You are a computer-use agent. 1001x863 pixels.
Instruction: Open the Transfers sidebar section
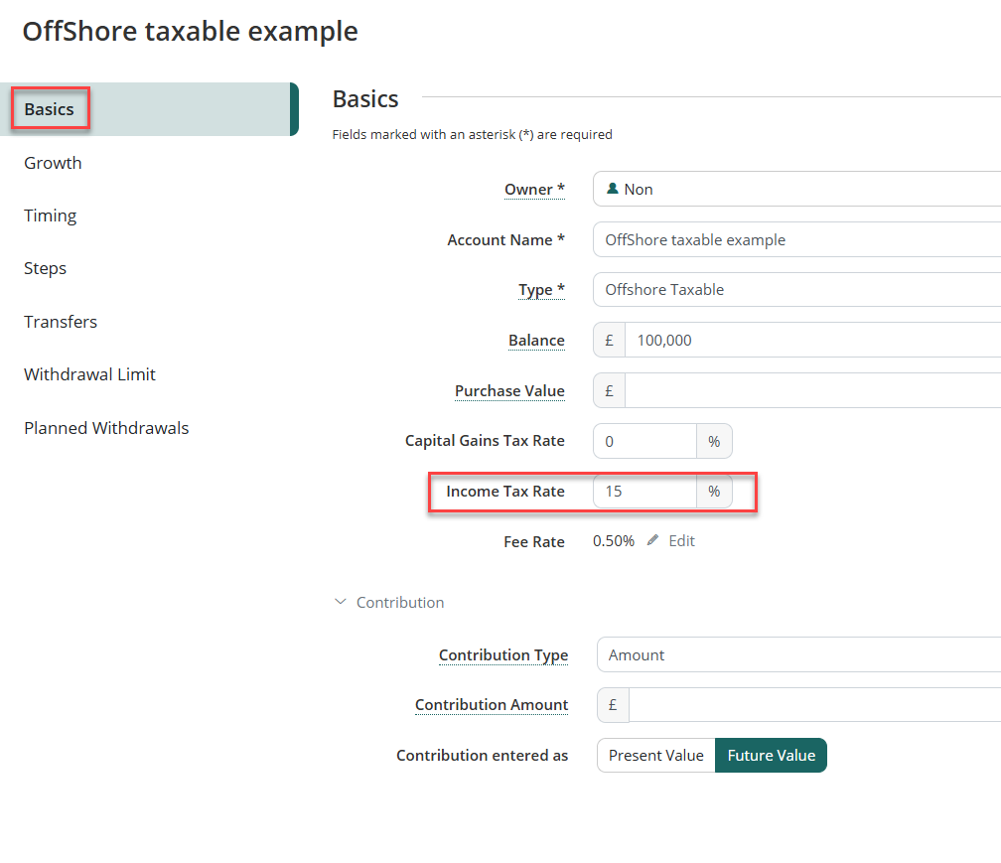click(x=61, y=322)
